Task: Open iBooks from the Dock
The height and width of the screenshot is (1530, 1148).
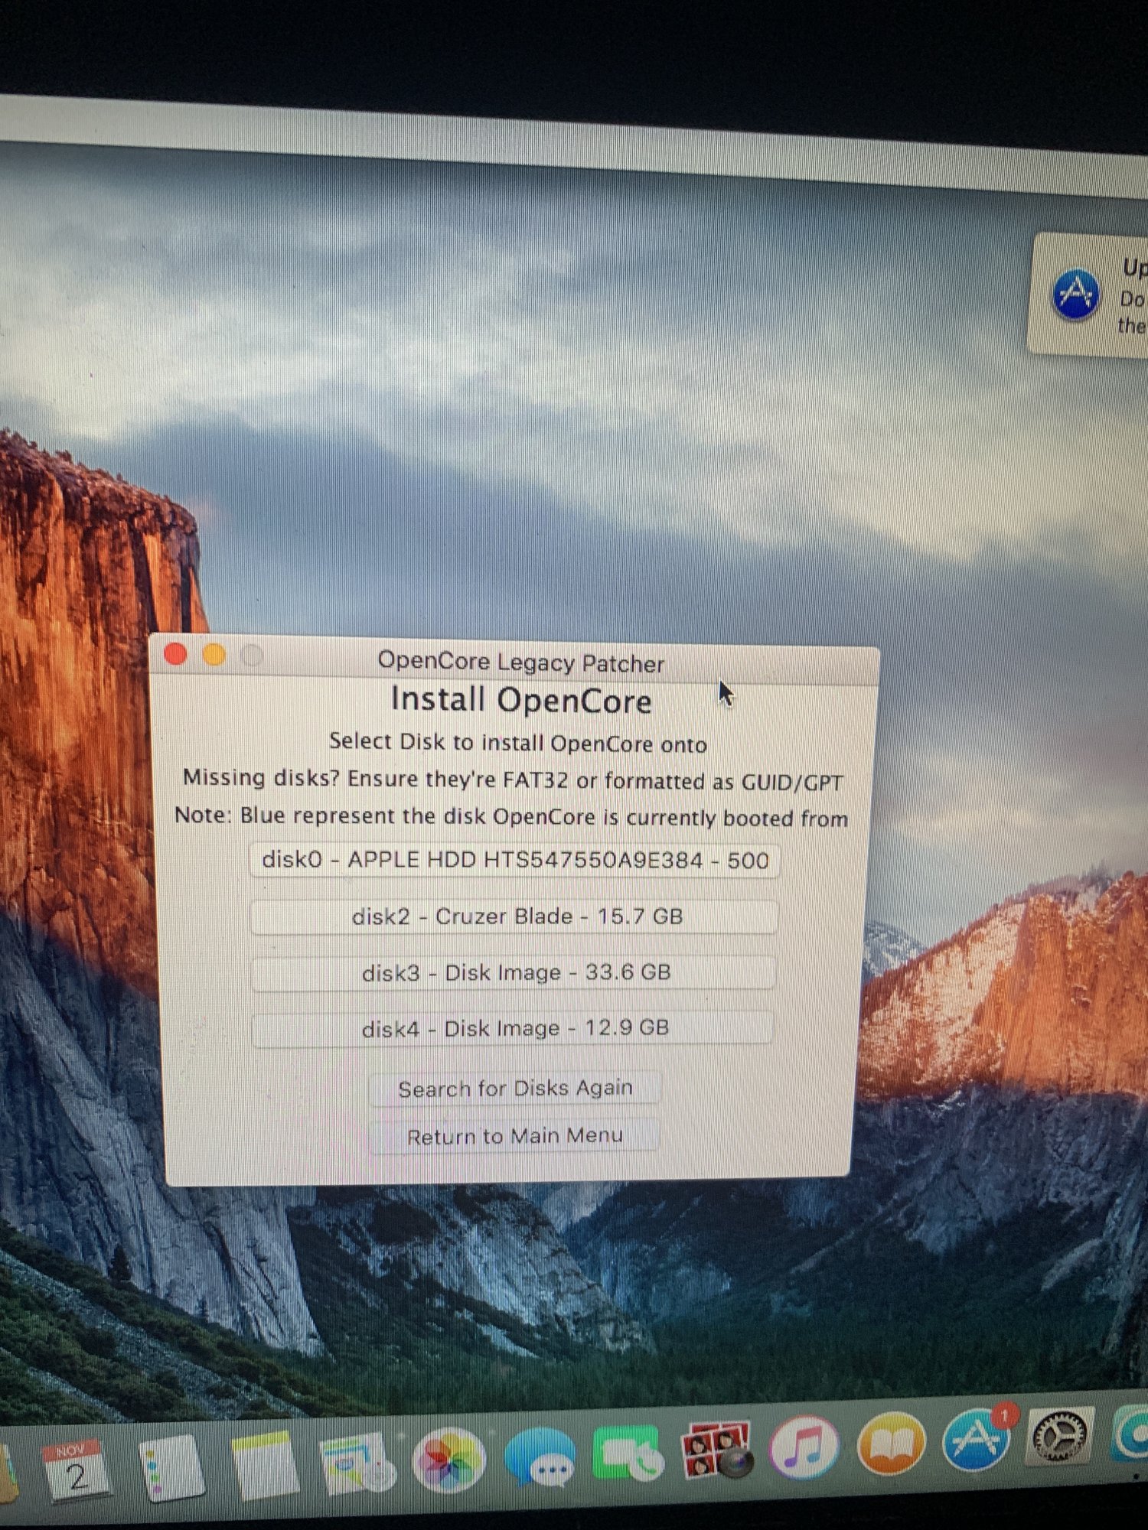Action: click(892, 1443)
